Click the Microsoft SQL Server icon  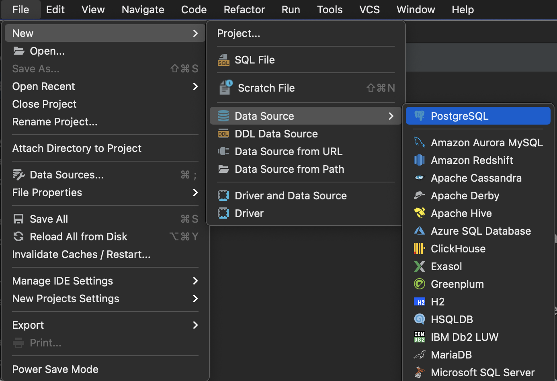coord(419,372)
